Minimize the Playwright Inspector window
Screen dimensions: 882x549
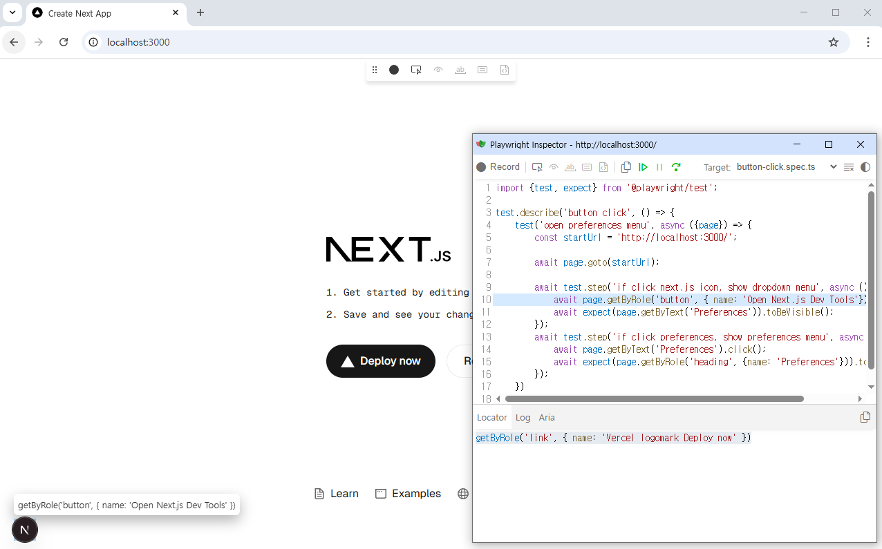click(x=797, y=144)
